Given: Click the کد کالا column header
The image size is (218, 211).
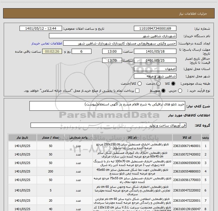Looking at the screenshot, I should click(187, 138).
